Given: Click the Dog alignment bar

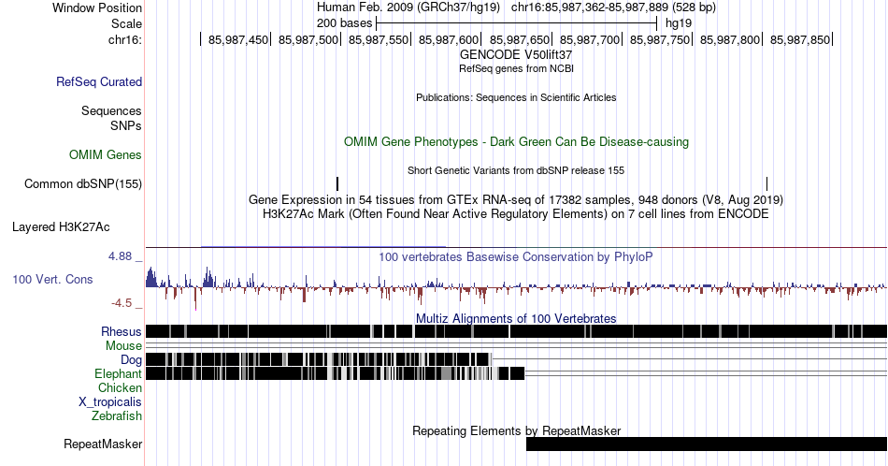Looking at the screenshot, I should click(318, 359).
